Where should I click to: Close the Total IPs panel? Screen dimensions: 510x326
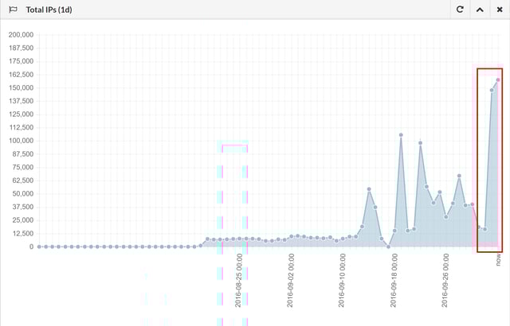click(499, 10)
